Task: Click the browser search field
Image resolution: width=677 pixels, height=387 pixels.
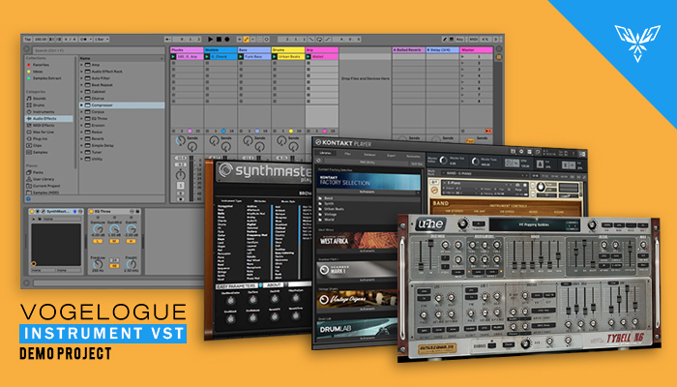Action: (x=97, y=50)
